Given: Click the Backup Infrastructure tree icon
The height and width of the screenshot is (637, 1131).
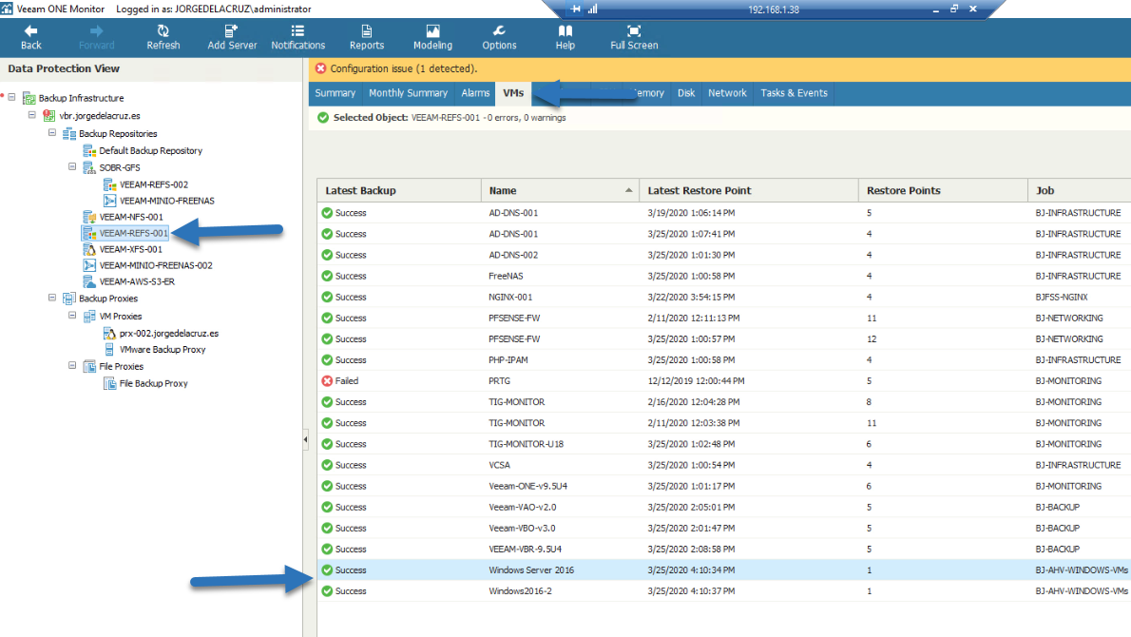Looking at the screenshot, I should (29, 97).
